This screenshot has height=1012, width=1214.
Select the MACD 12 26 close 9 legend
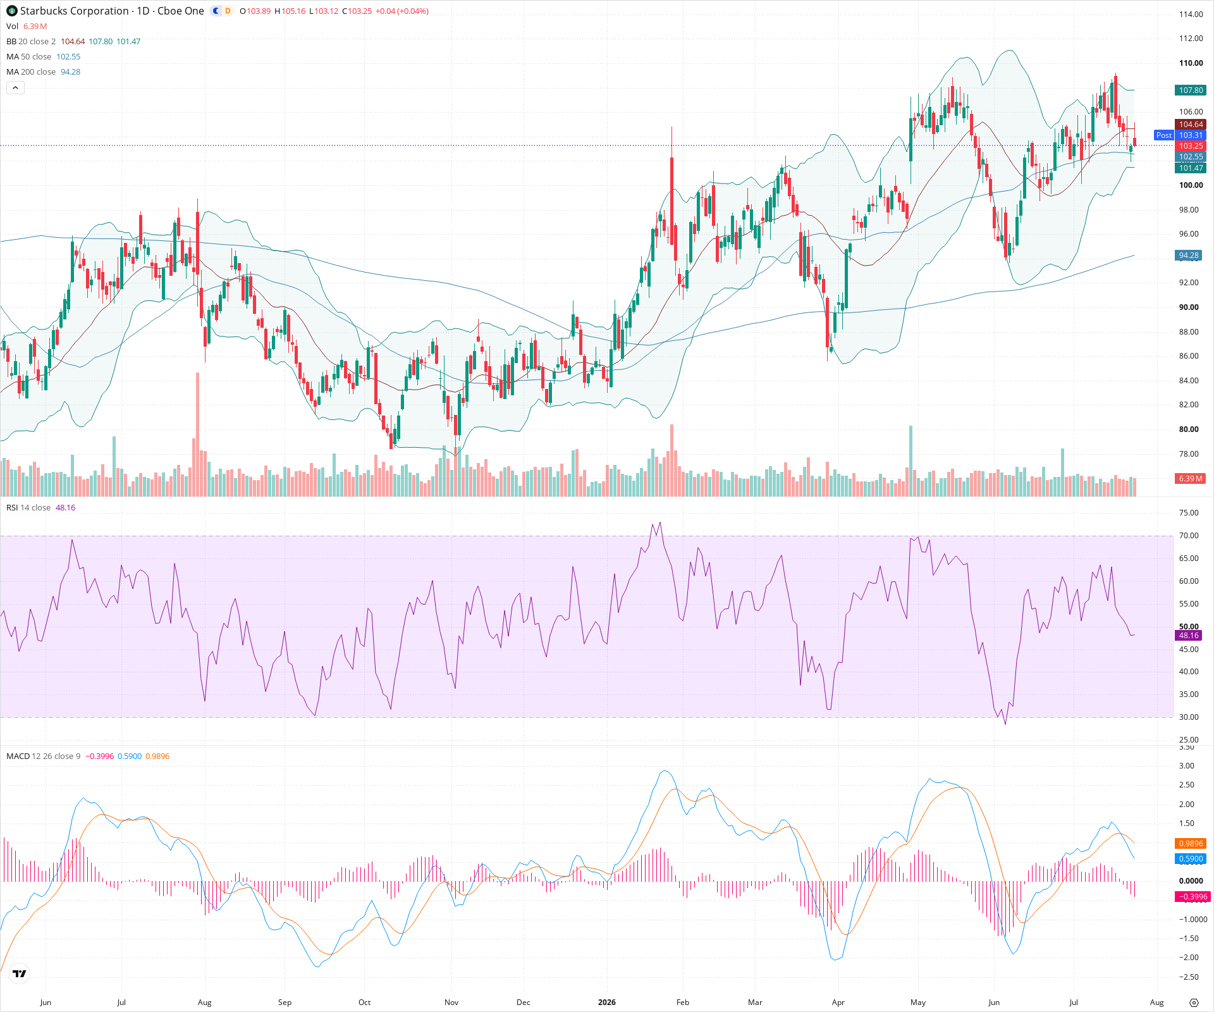[44, 756]
